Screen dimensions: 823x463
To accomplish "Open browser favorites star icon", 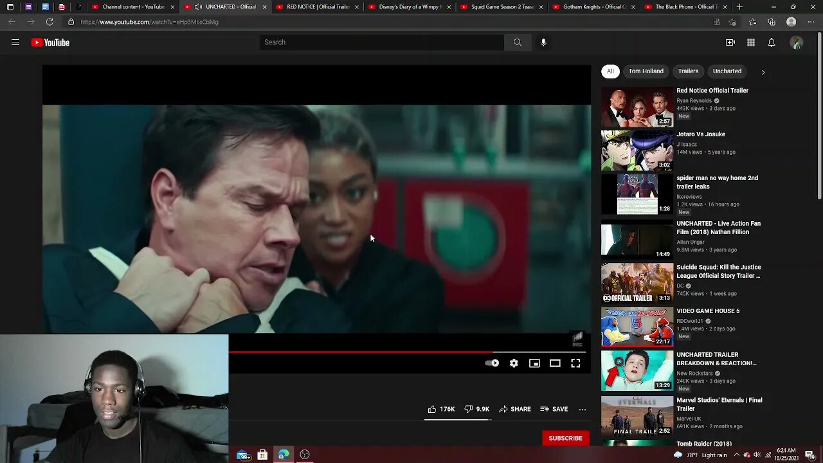I will [x=752, y=22].
